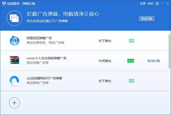This screenshot has height=115, width=171.
Task: Click the window title 电脑管家 - 弹窗拦截
Action: point(21,4)
